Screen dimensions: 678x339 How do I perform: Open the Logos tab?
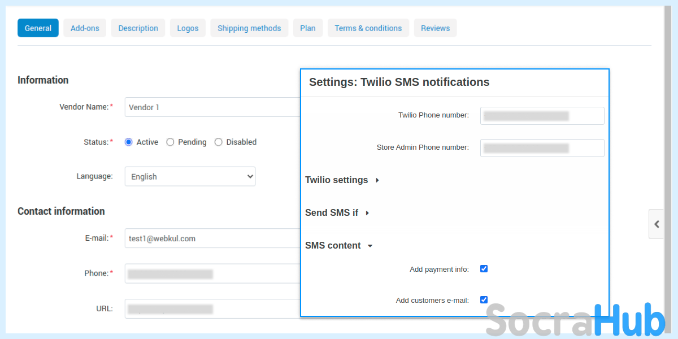coord(188,28)
